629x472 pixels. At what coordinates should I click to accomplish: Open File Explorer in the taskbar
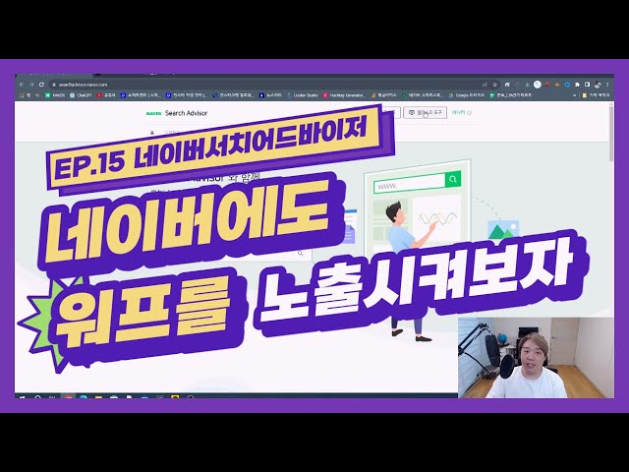point(98,397)
